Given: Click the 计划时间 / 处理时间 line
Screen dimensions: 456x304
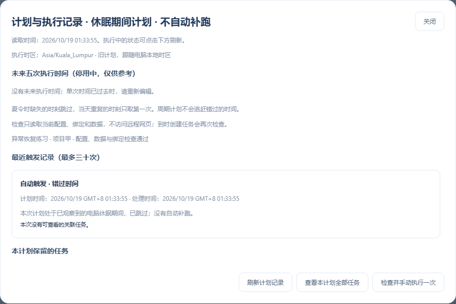Looking at the screenshot, I should click(130, 199).
